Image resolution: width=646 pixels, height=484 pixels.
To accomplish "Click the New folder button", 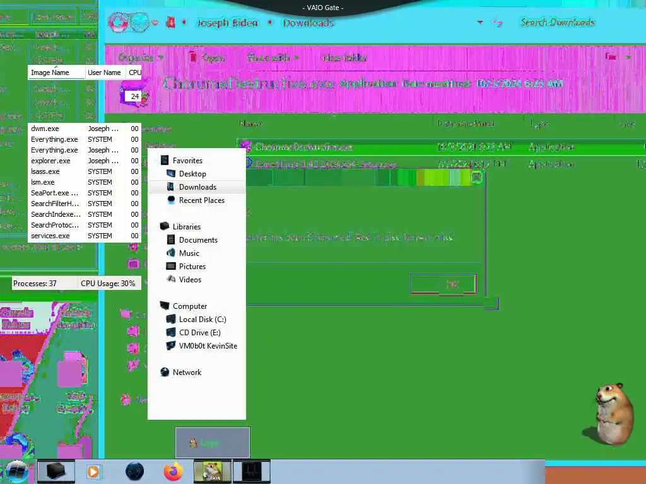I will point(345,57).
